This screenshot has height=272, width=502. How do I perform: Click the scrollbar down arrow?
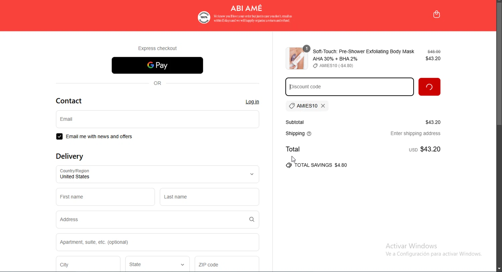(499, 269)
